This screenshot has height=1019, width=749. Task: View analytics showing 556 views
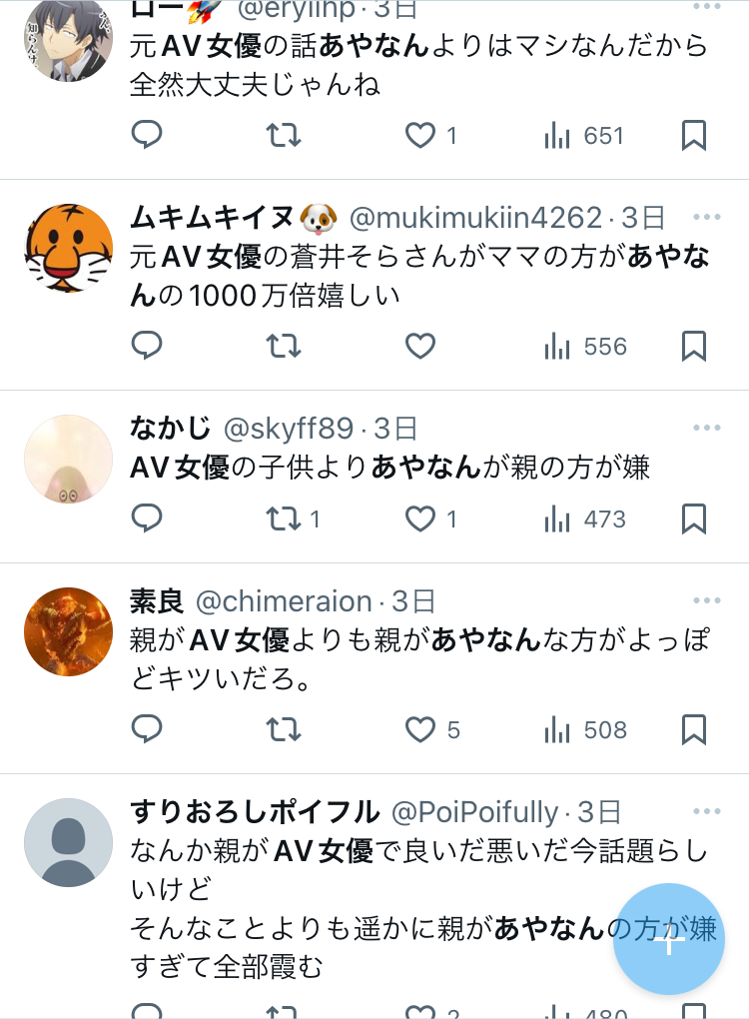pyautogui.click(x=585, y=347)
